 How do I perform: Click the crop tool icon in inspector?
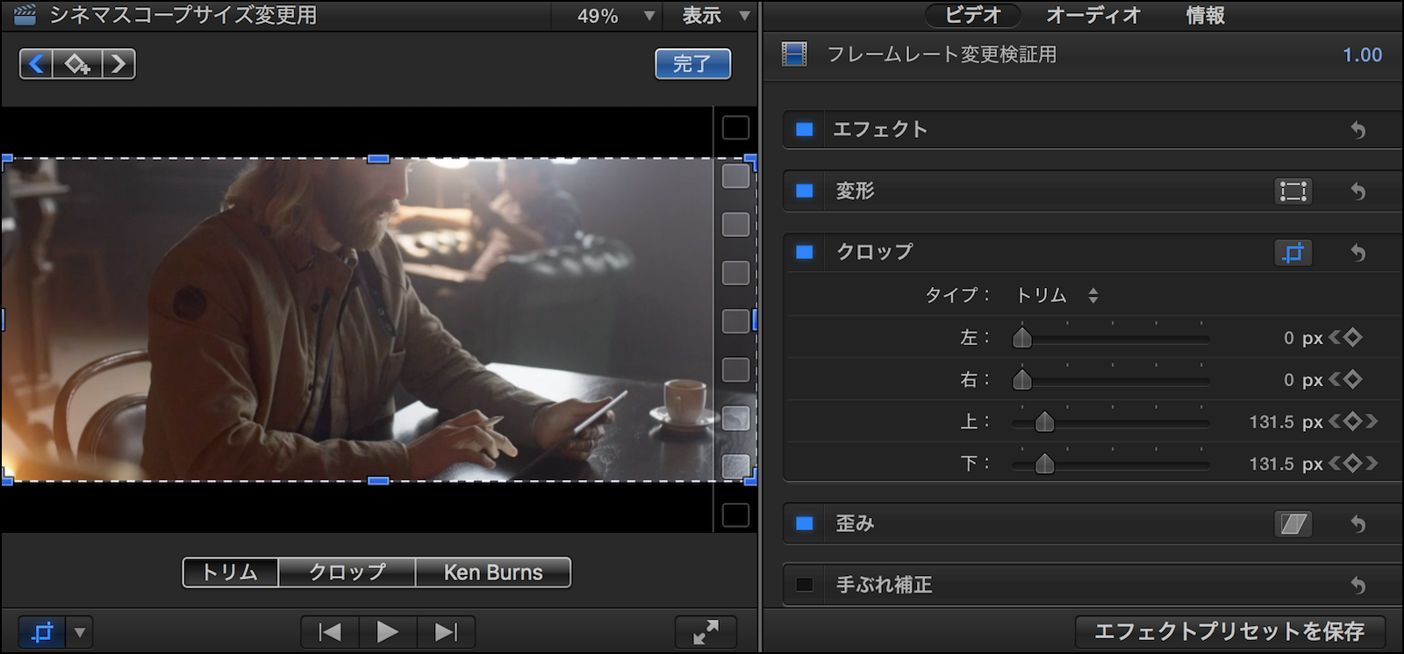1293,253
